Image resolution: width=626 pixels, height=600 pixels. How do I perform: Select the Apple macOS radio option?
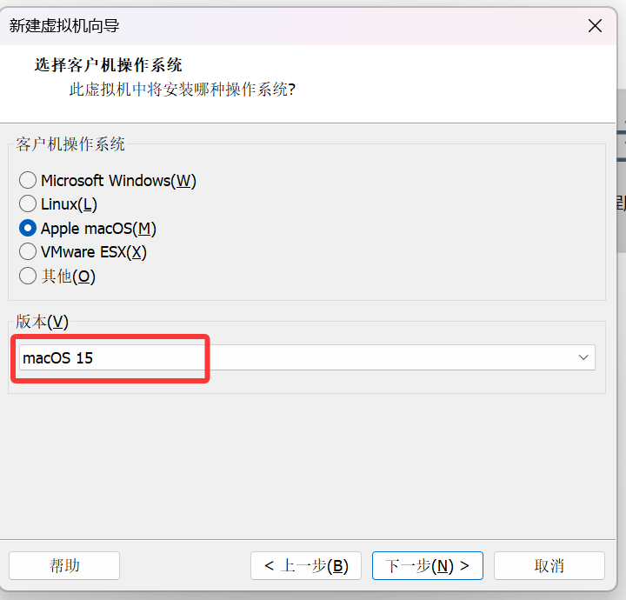[x=28, y=229]
